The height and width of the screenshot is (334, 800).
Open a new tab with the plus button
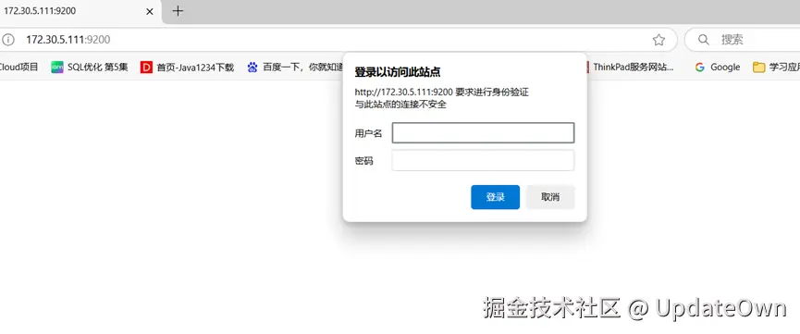pos(178,11)
